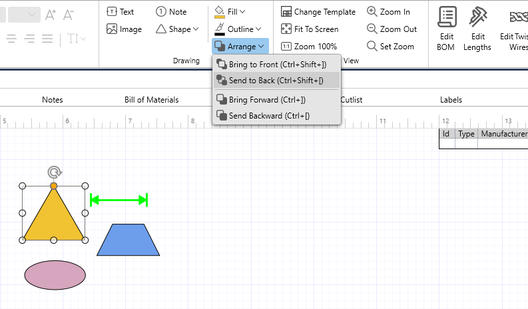Reset view to Zoom 100%
Viewport: 528px width, 309px height.
point(309,47)
